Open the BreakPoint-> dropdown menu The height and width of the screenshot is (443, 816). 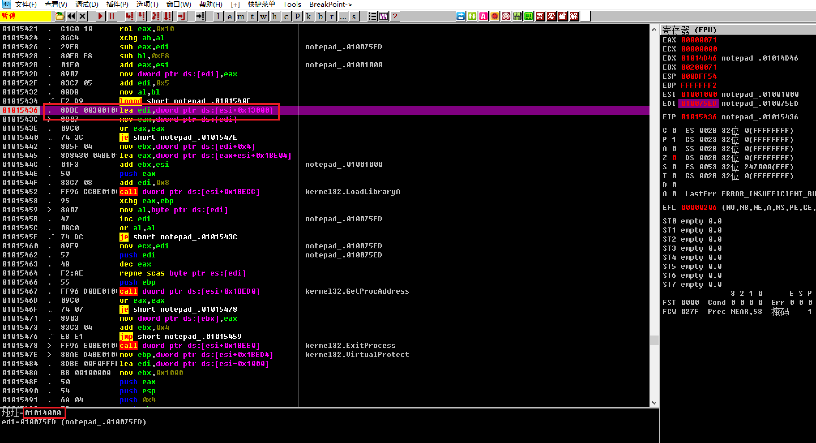330,5
